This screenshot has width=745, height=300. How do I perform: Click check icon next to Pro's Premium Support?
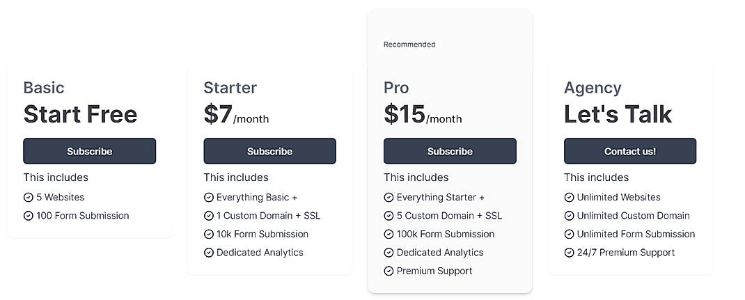click(389, 271)
